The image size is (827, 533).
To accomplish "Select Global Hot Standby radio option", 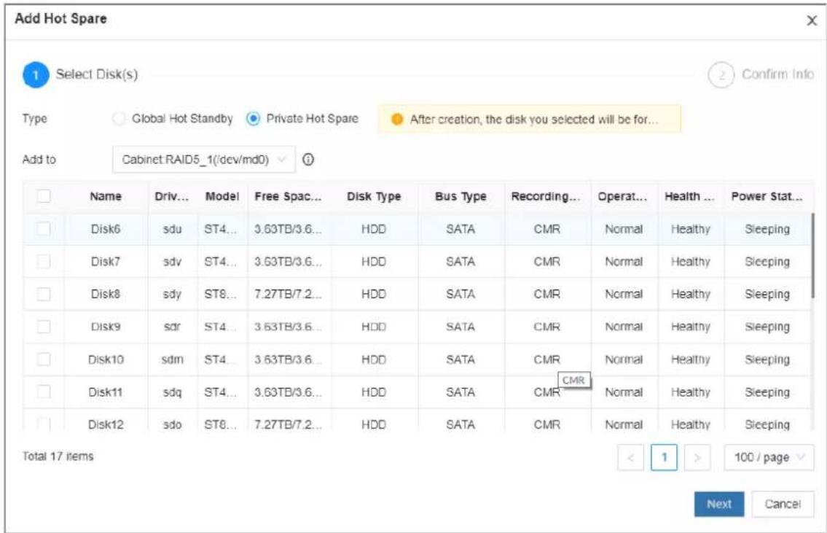I will 119,119.
